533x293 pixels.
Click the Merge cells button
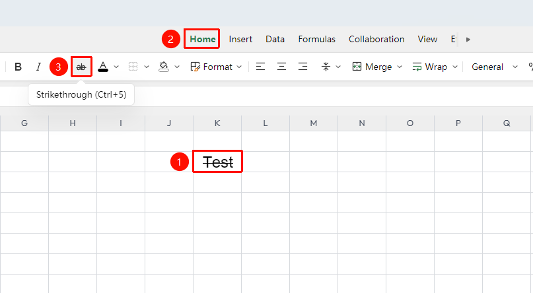click(x=373, y=67)
